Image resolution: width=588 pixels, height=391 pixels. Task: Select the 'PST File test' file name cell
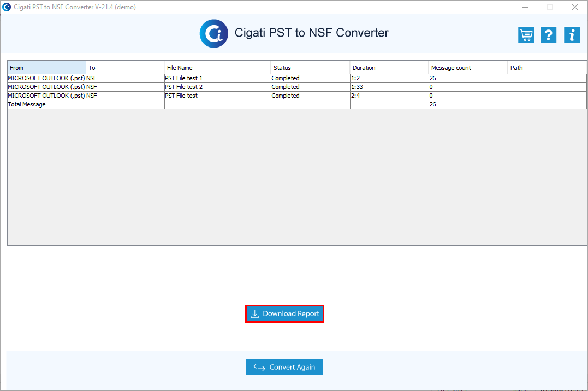(217, 96)
